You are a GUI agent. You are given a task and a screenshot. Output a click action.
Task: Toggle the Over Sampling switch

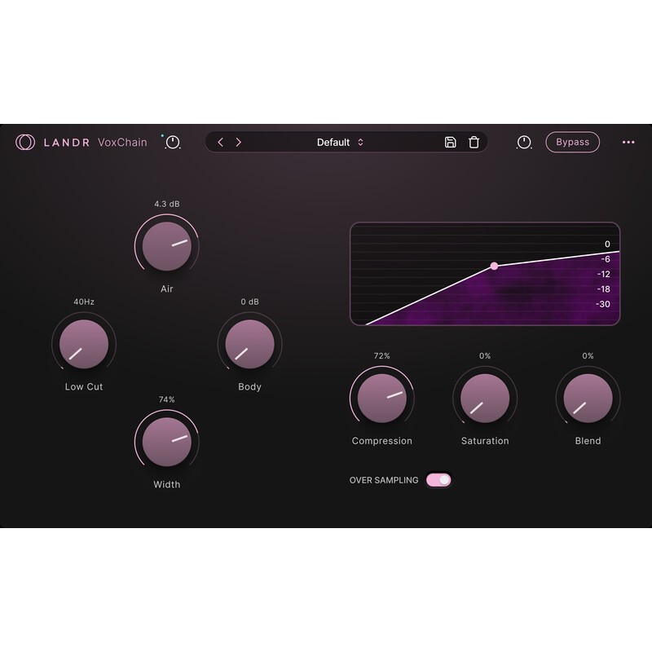tap(438, 480)
